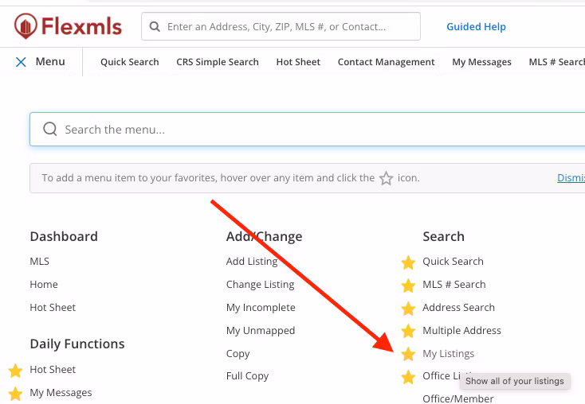This screenshot has height=404, width=585.
Task: Click the Search section heading
Action: tap(443, 236)
